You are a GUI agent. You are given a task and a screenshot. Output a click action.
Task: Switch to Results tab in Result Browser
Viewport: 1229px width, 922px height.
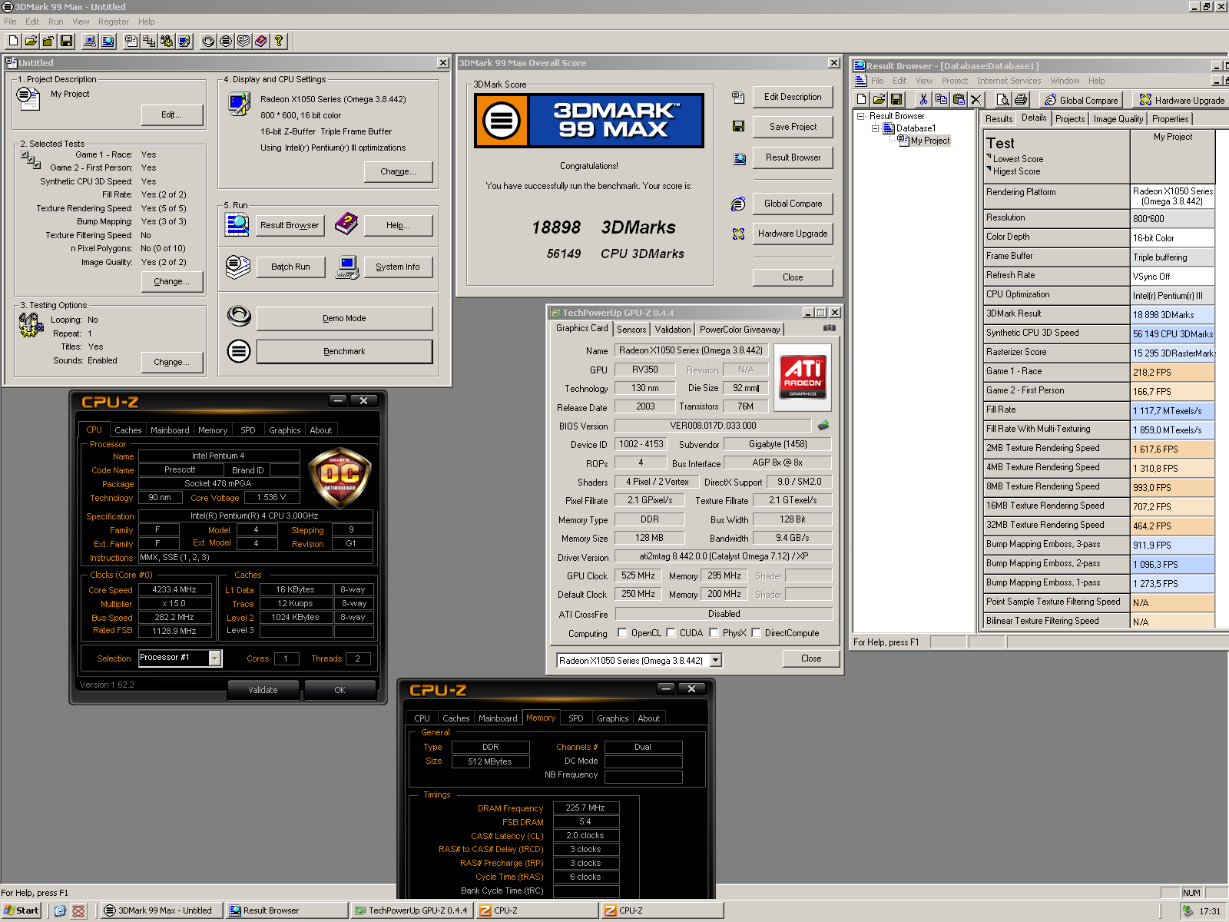click(x=999, y=119)
